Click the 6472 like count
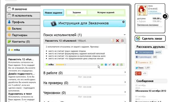 click(x=158, y=52)
